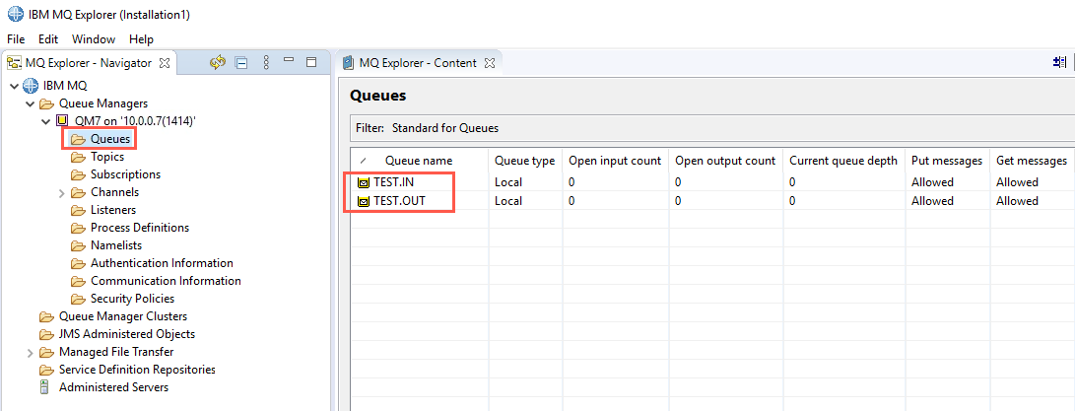Viewport: 1075px width, 411px height.
Task: Expand the Managed File Transfer node
Action: click(x=31, y=353)
